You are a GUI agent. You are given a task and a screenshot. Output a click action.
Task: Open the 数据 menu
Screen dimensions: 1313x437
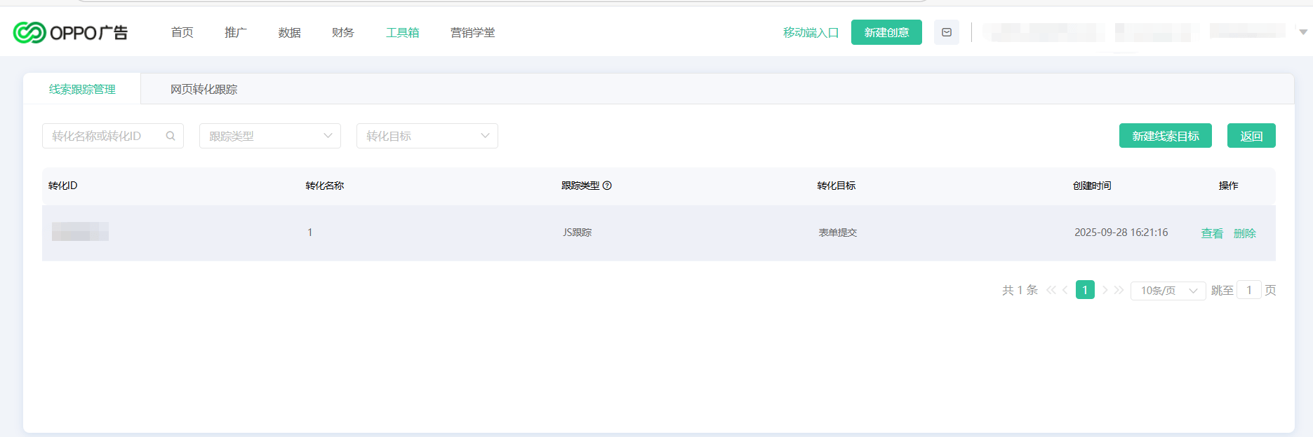coord(289,33)
